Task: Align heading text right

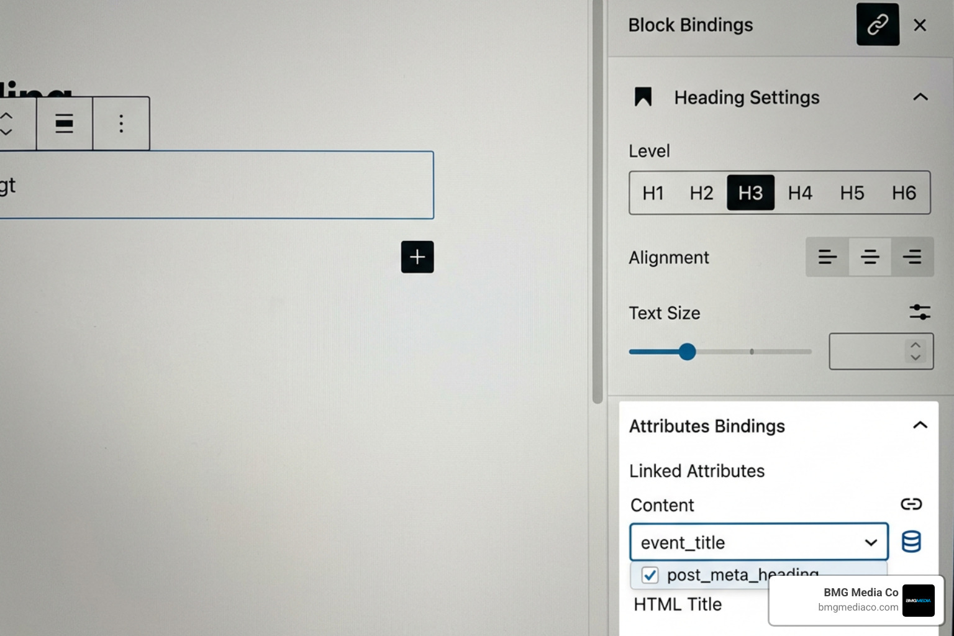Action: pos(912,257)
